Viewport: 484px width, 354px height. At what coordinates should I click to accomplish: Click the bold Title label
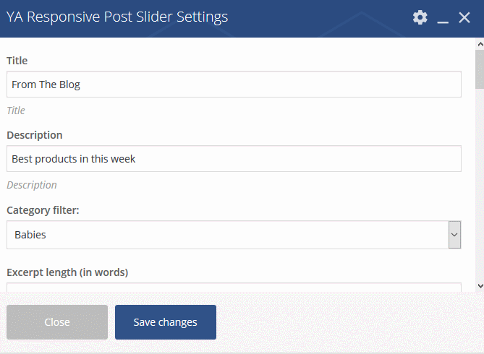pos(17,61)
